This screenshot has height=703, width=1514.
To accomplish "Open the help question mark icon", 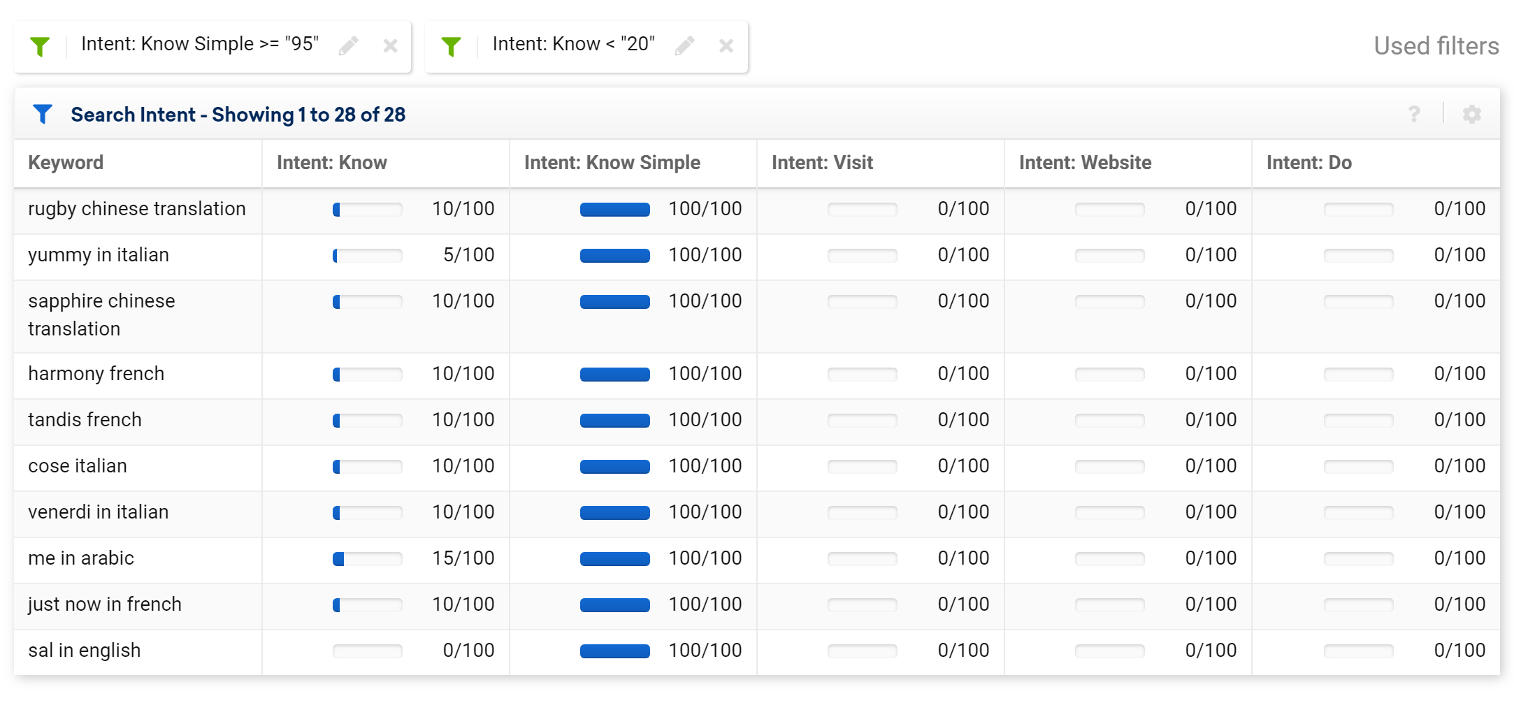I will [x=1414, y=114].
